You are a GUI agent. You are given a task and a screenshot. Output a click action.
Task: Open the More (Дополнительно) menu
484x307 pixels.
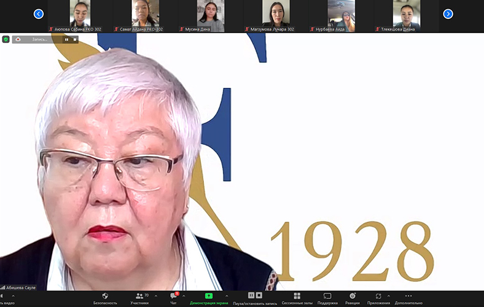[x=408, y=296]
